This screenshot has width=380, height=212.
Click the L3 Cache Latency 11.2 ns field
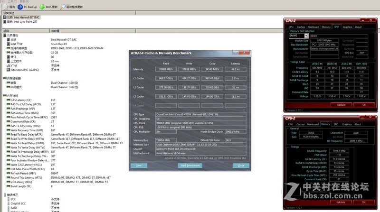coord(236,97)
